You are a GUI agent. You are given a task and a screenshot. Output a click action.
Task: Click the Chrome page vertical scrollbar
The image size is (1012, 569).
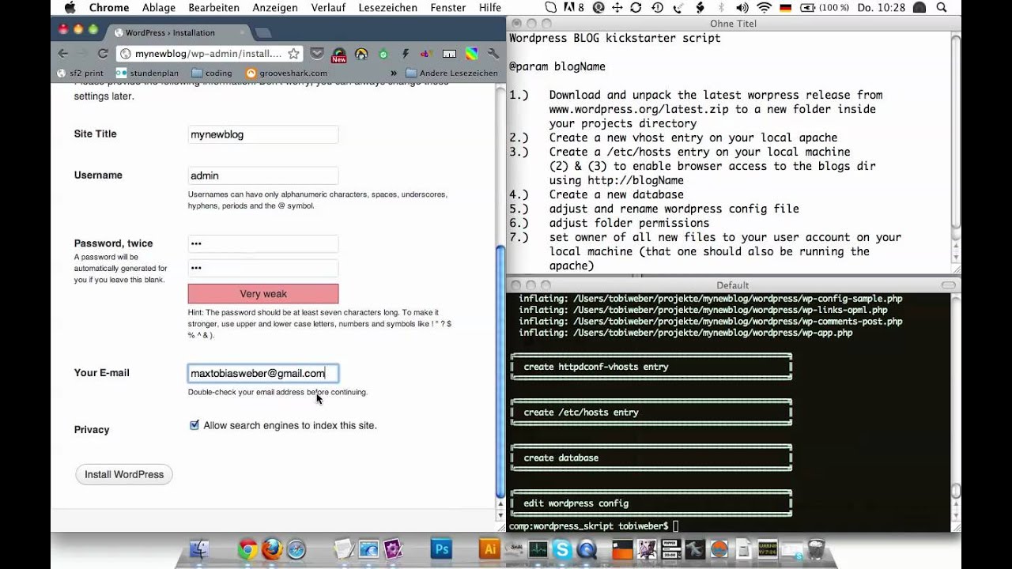click(x=500, y=371)
